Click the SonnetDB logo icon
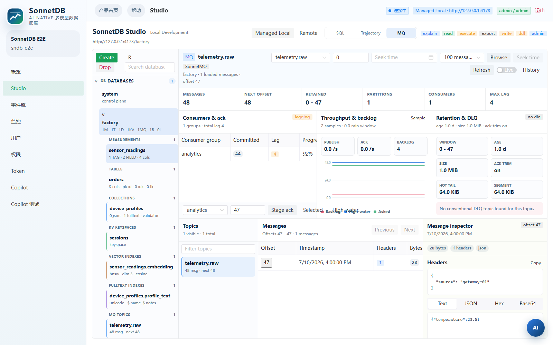Image resolution: width=553 pixels, height=345 pixels. coord(15,16)
